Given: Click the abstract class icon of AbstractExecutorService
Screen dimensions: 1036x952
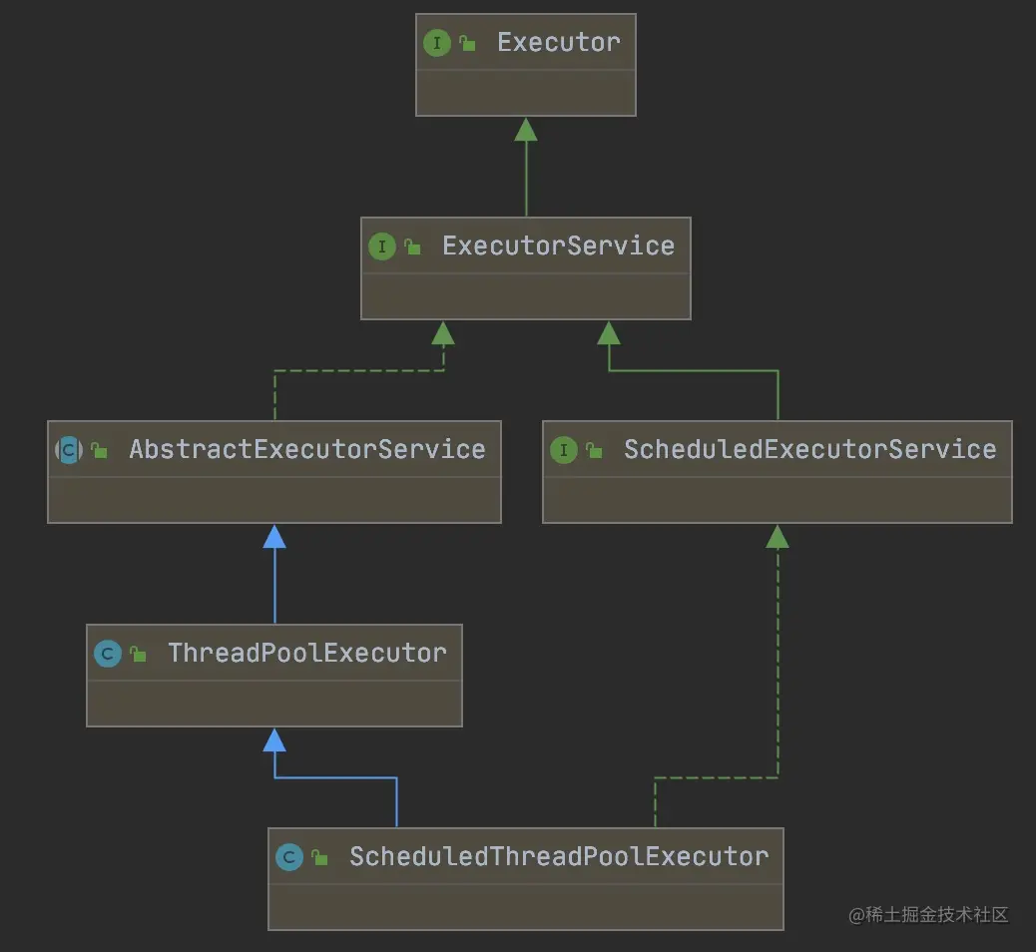Looking at the screenshot, I should 69,450.
